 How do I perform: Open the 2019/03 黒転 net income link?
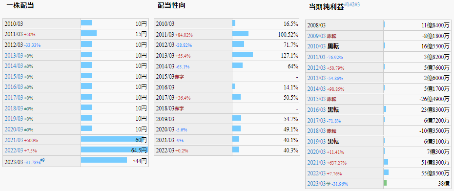coord(316,142)
